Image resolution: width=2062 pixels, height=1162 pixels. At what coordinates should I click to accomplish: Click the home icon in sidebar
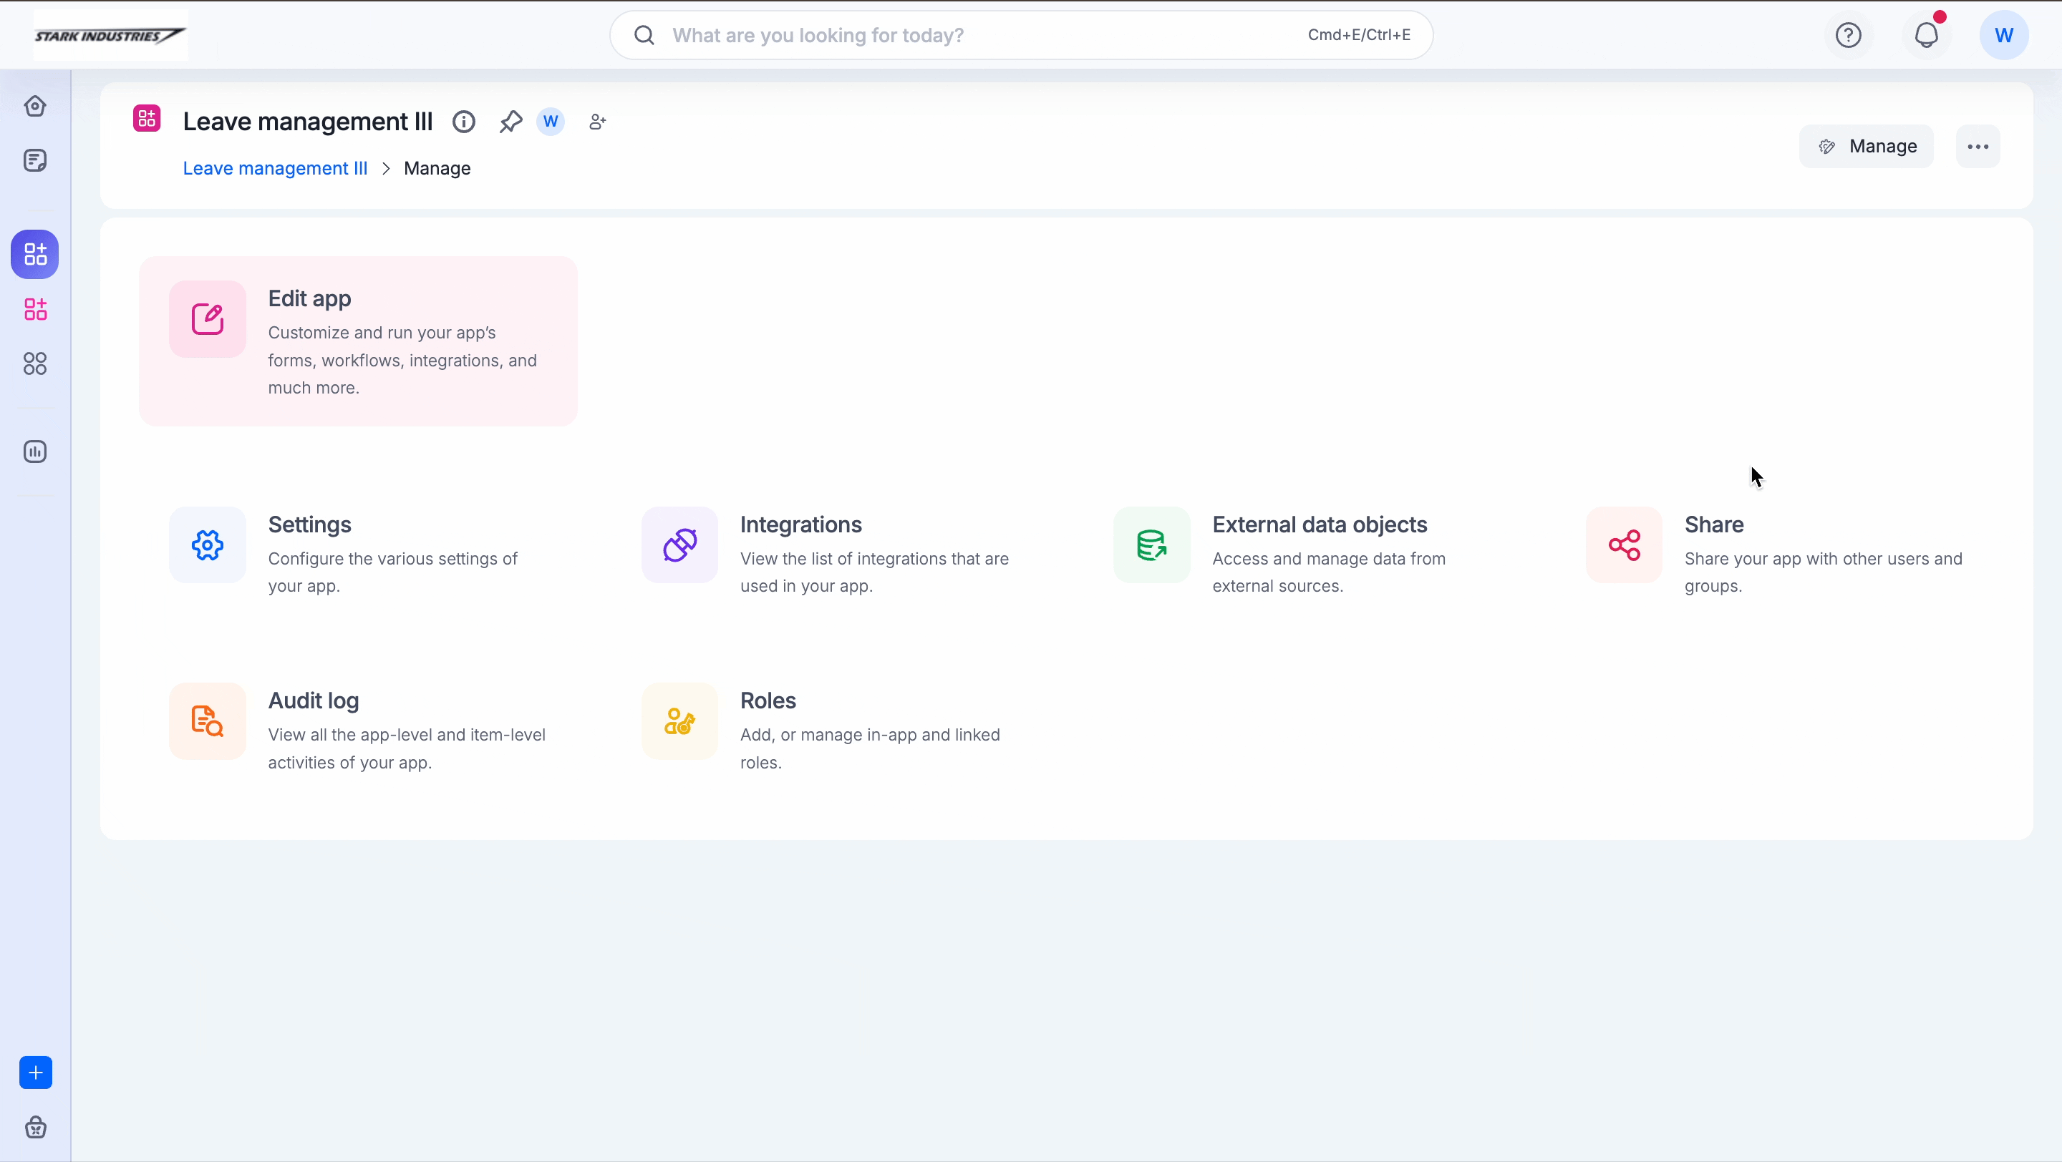[35, 107]
